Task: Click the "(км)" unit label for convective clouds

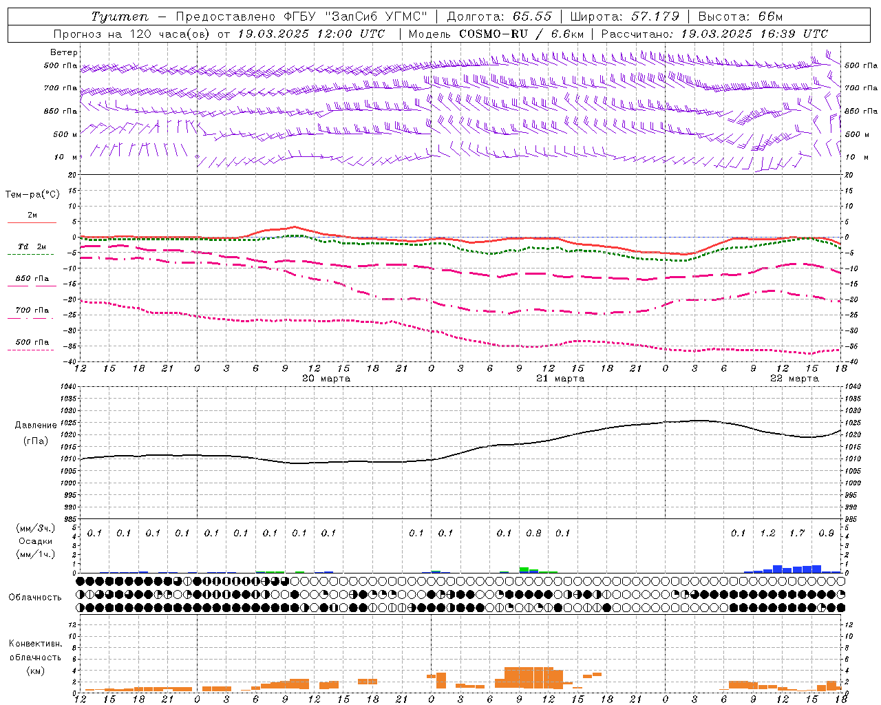Action: [36, 671]
